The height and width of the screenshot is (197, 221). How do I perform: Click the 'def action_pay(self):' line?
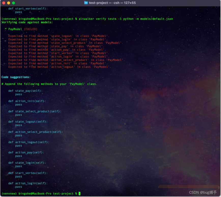point(26,153)
